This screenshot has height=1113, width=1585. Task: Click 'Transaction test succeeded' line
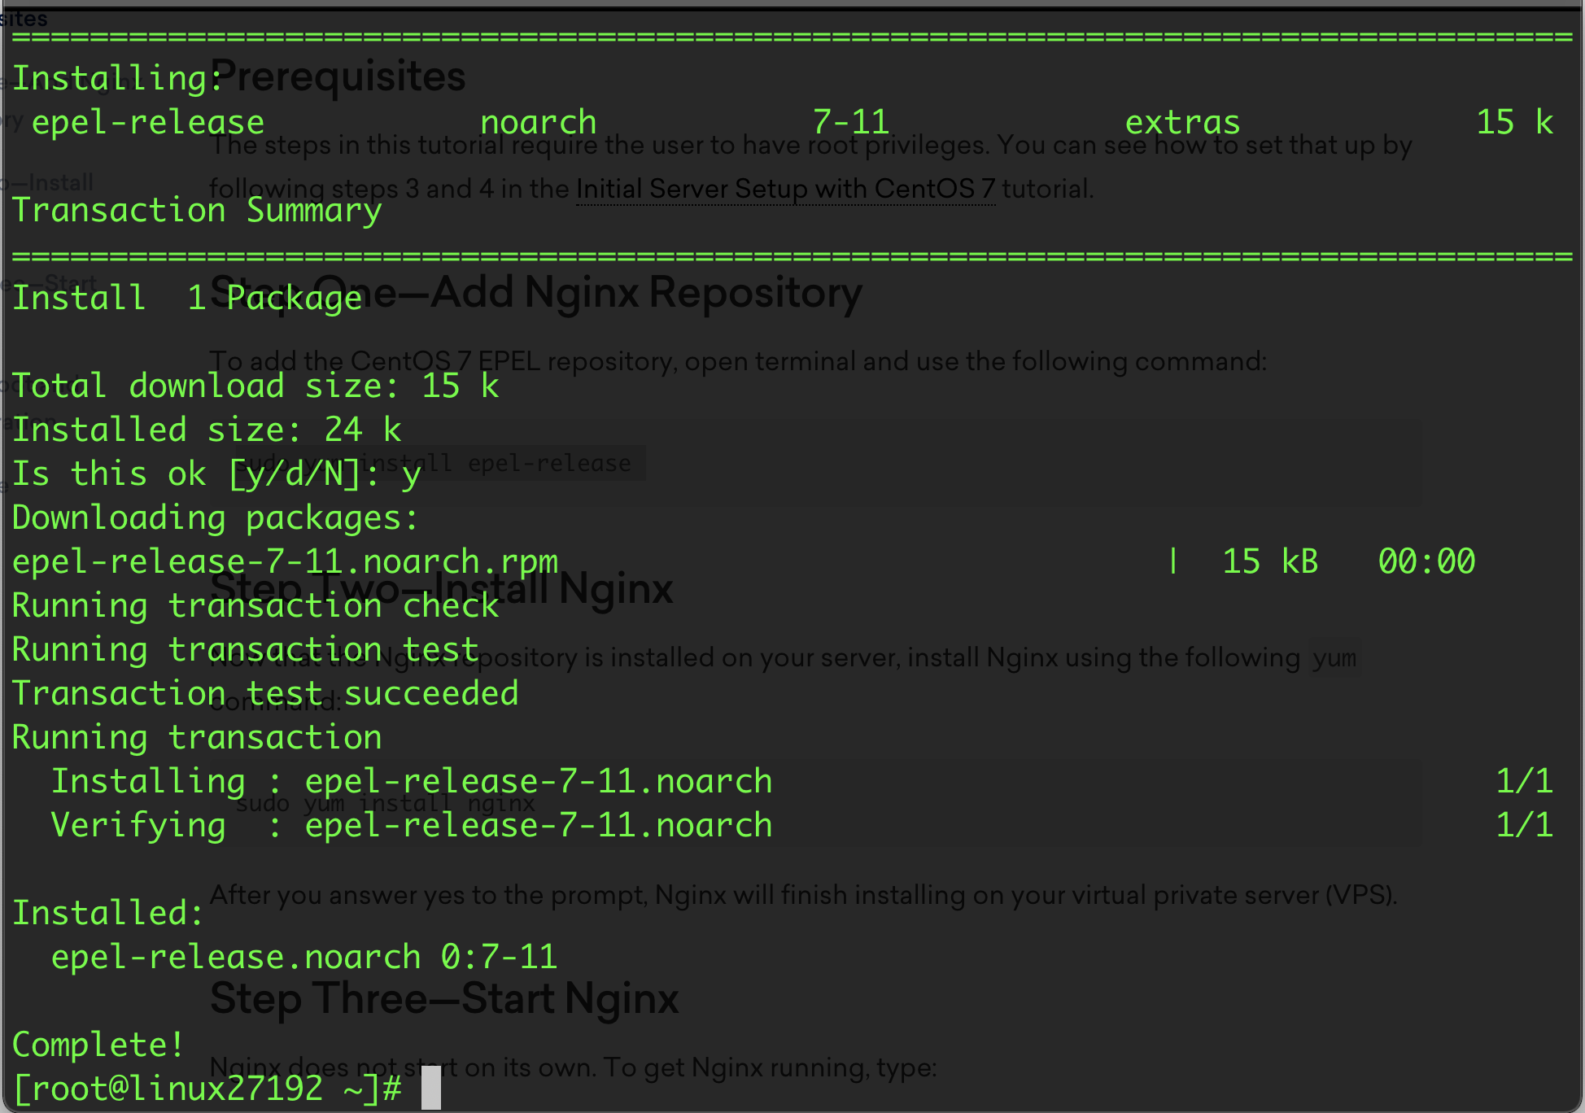(265, 694)
